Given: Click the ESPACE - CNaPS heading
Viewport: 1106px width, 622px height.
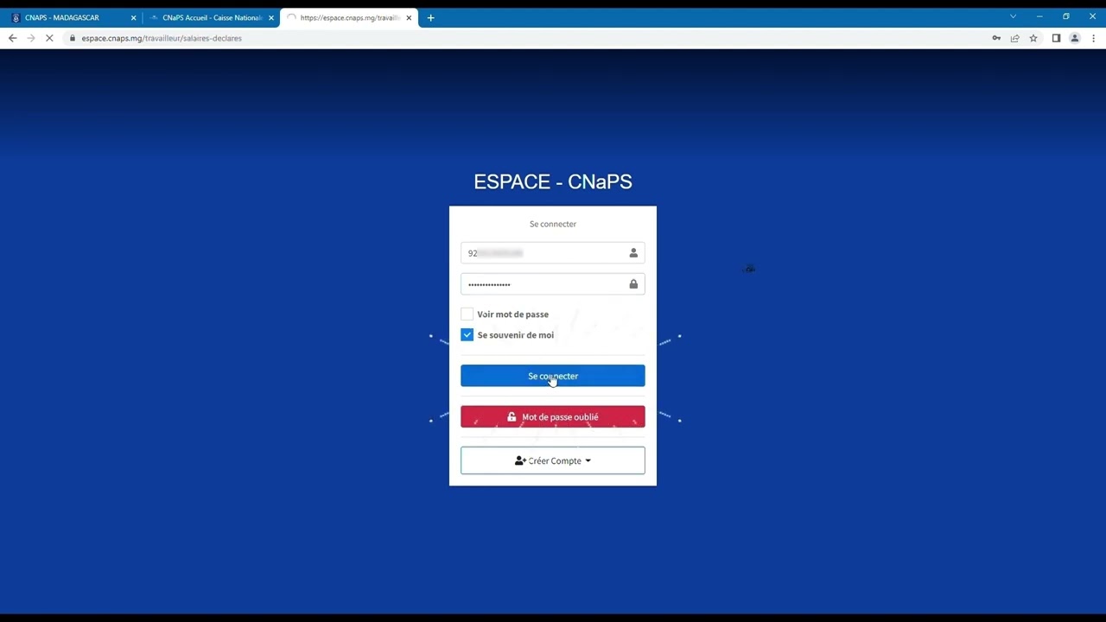Looking at the screenshot, I should point(552,181).
